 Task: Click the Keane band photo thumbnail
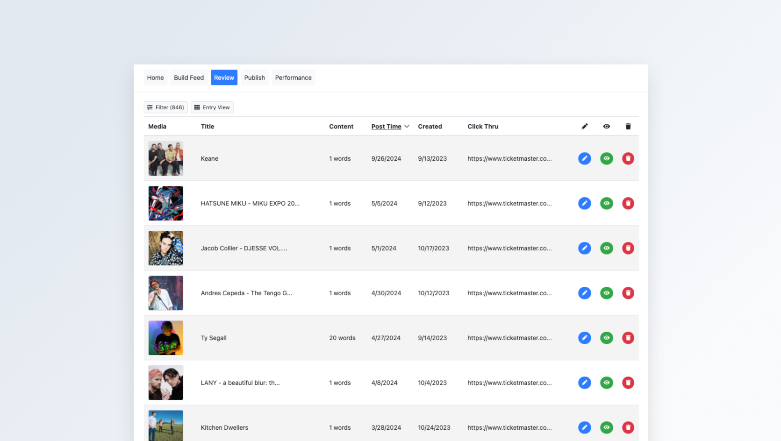pyautogui.click(x=165, y=158)
